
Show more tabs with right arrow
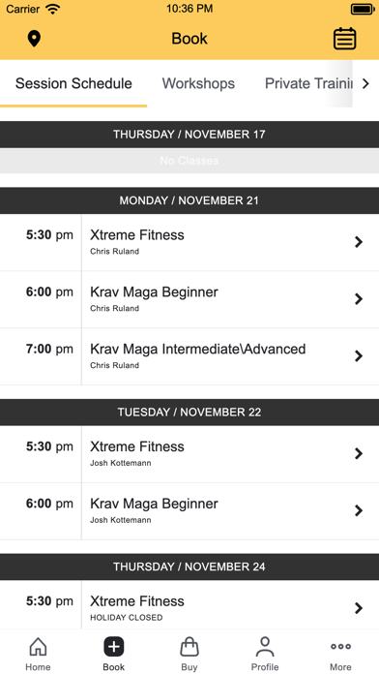[365, 83]
